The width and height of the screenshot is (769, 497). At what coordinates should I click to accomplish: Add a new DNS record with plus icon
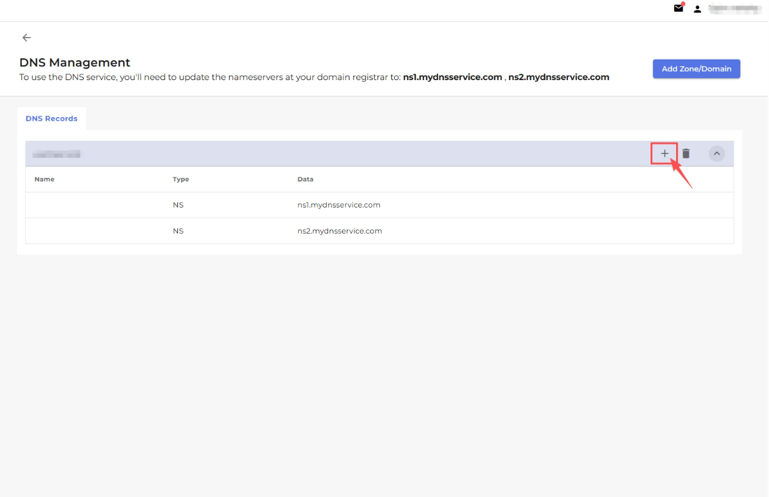(x=665, y=154)
